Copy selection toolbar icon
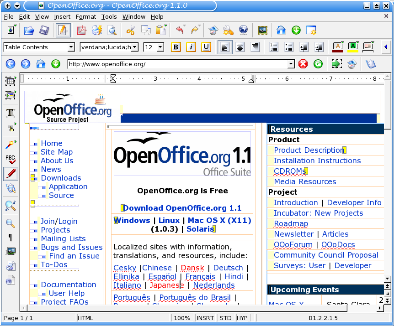Image resolution: width=394 pixels, height=326 pixels. (146, 31)
